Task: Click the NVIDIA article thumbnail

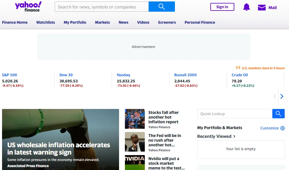Action: click(x=135, y=162)
